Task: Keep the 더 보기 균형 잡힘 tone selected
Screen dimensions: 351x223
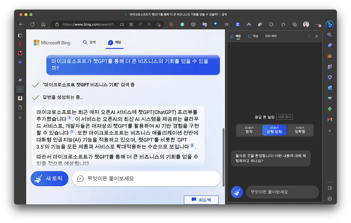Action: (274, 130)
